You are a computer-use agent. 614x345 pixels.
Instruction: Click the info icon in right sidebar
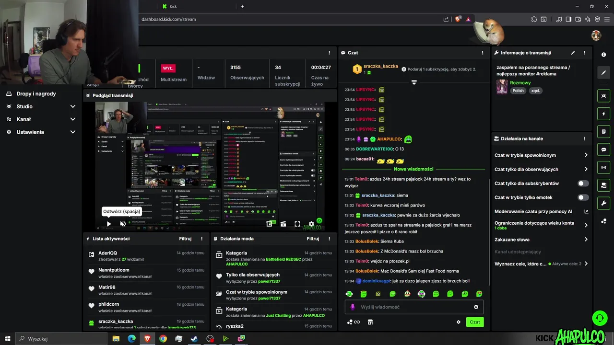click(x=604, y=55)
